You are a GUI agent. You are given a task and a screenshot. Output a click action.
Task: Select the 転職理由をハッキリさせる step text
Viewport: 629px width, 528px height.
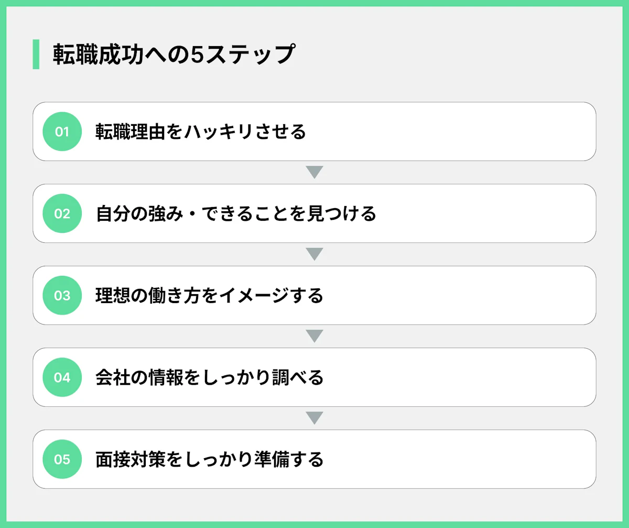200,132
